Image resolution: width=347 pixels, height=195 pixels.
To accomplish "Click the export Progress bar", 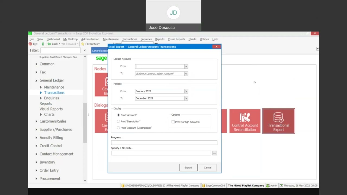I will (x=164, y=142).
